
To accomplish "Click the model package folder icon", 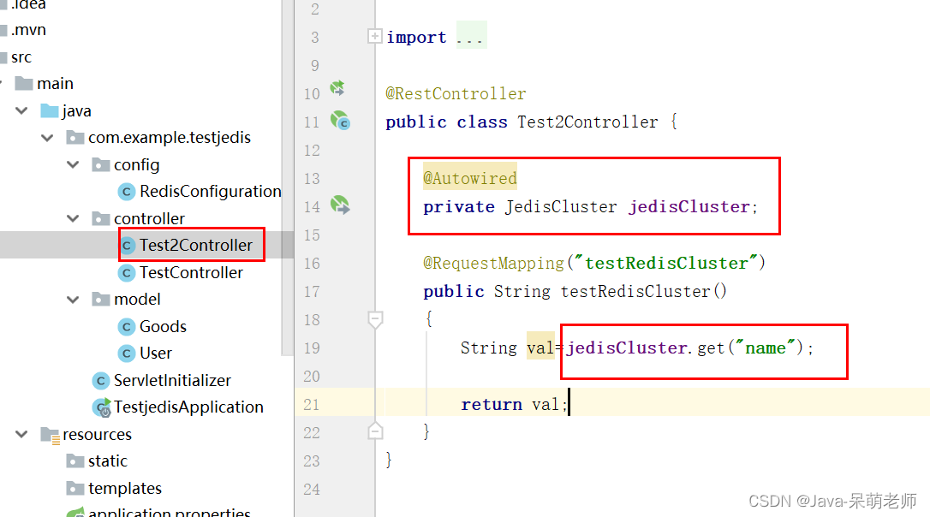I will coord(101,299).
